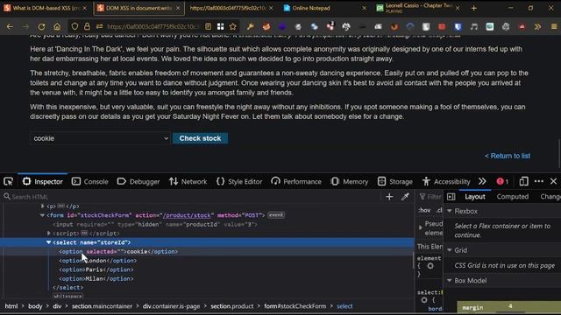This screenshot has width=561, height=315.
Task: Collapse the Flexbox section
Action: pos(450,211)
